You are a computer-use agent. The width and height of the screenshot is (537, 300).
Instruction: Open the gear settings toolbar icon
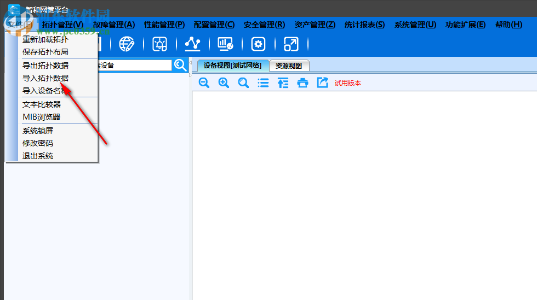pyautogui.click(x=258, y=44)
